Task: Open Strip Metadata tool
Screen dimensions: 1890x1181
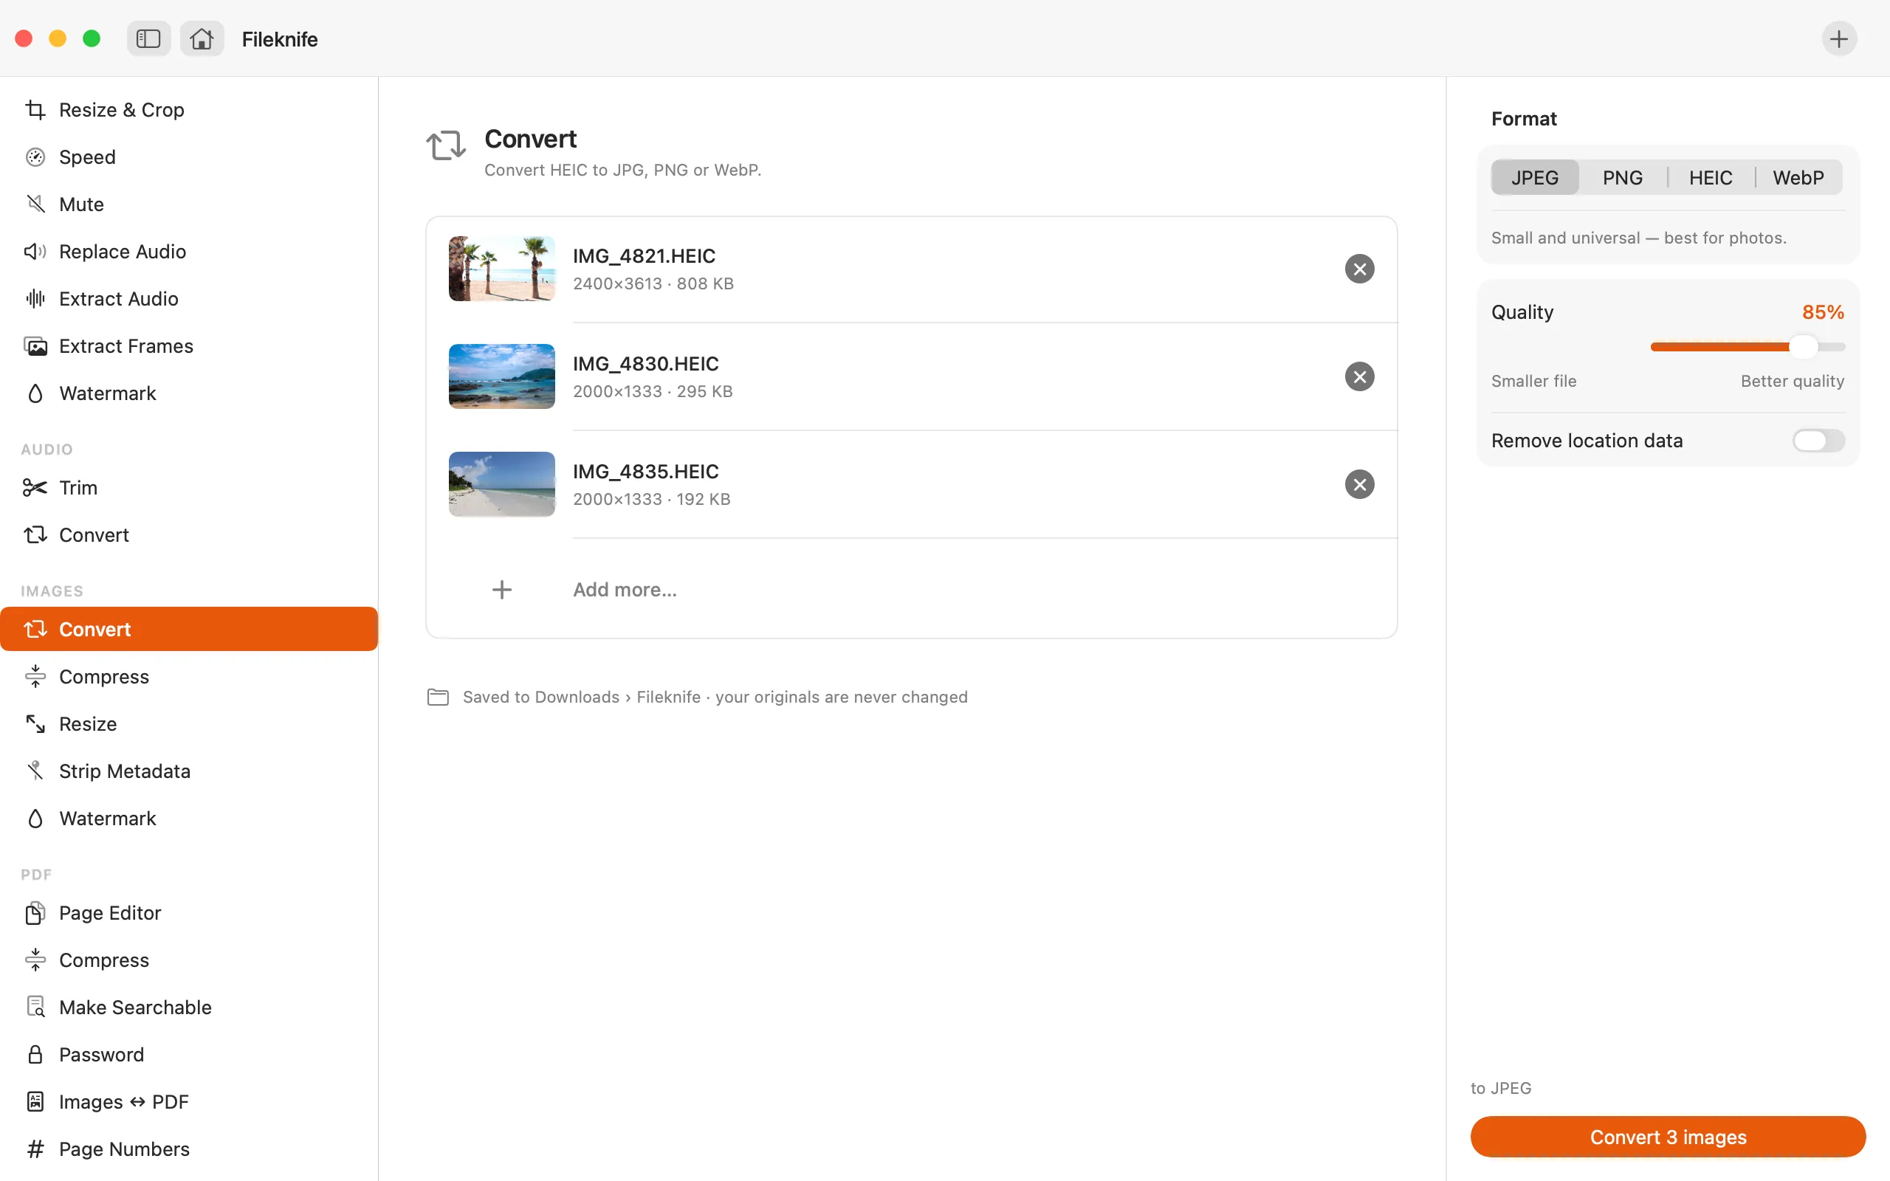Action: point(189,772)
